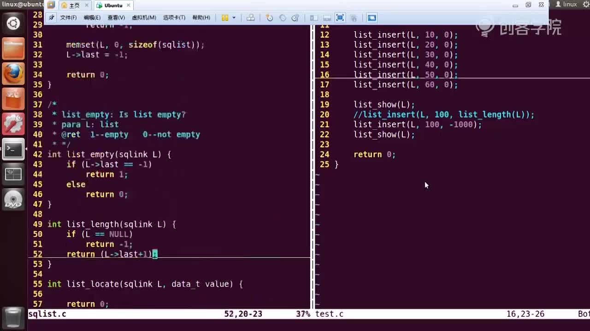Click the int list_empty(sqlink L) function header
Image resolution: width=590 pixels, height=331 pixels.
[x=109, y=154]
